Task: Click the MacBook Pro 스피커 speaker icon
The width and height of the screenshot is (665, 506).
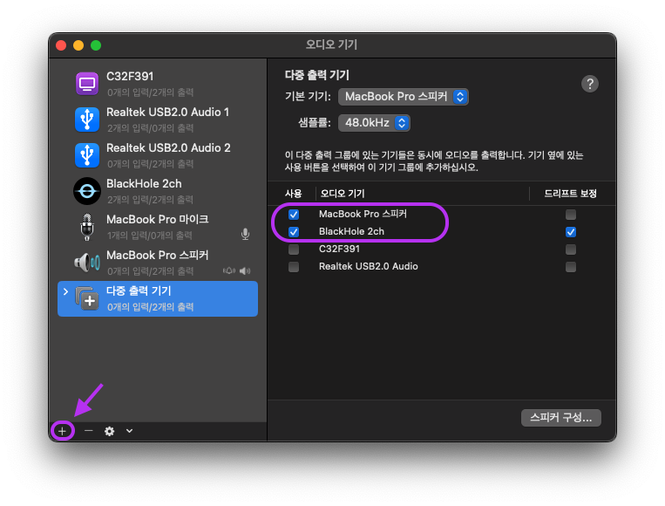Action: [x=87, y=263]
